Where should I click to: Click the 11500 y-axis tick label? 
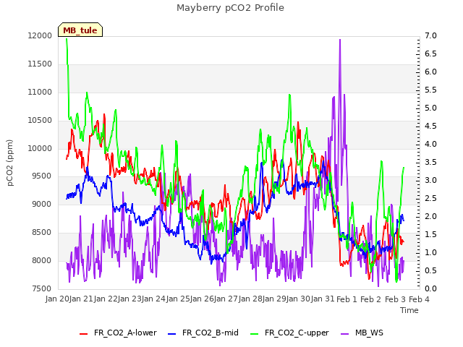[40, 64]
